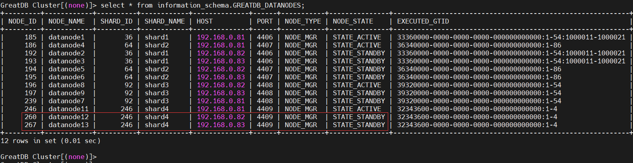Click the EXECUTED_GTID column header
Image resolution: width=633 pixels, height=163 pixels.
coord(423,22)
